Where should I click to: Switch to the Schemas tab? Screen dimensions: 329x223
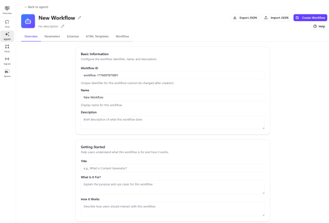click(73, 36)
